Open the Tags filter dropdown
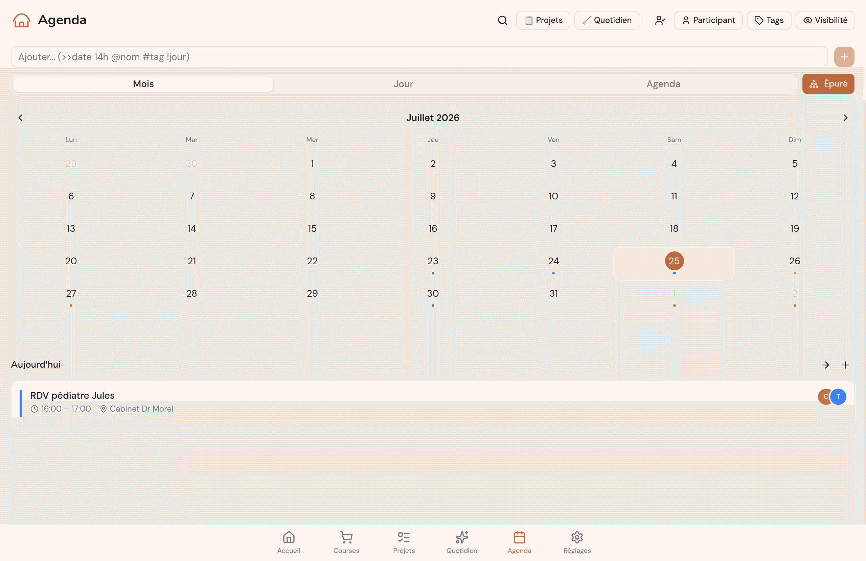Viewport: 866px width, 561px height. click(769, 20)
